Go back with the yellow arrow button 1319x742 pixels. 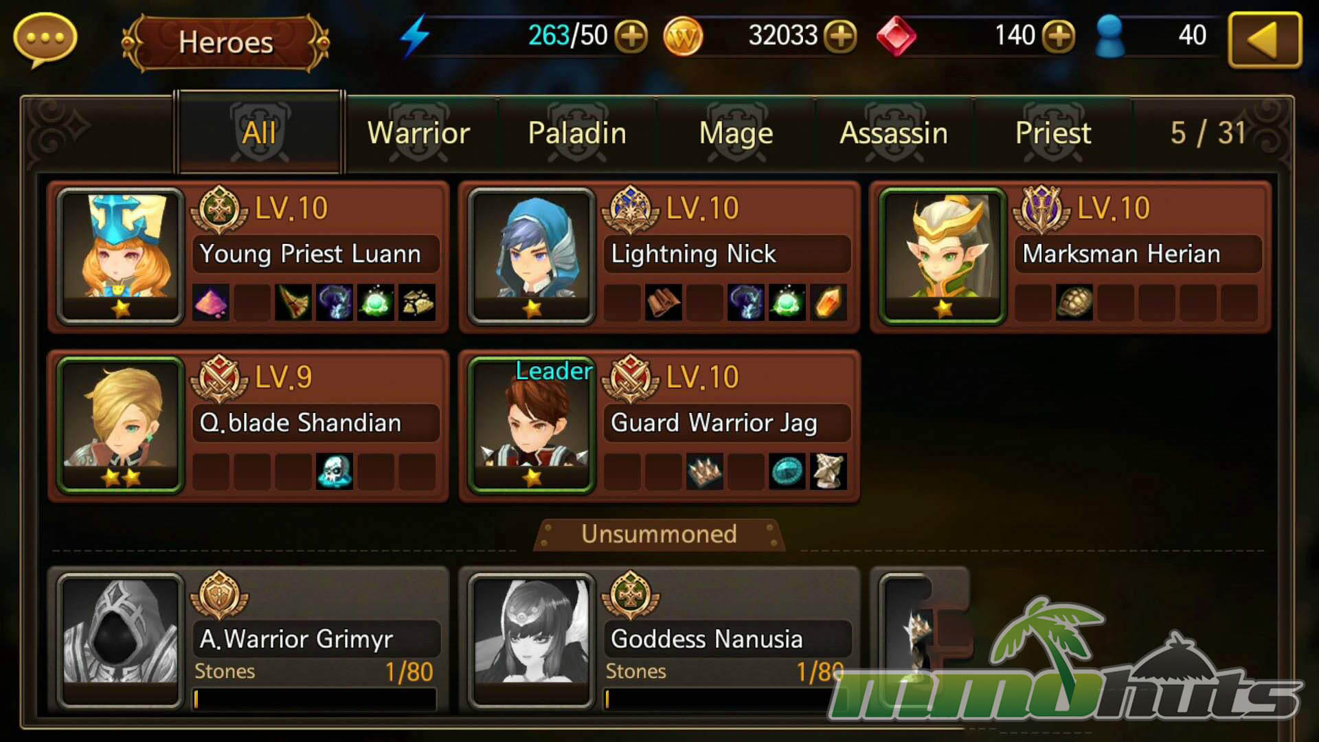[x=1265, y=40]
